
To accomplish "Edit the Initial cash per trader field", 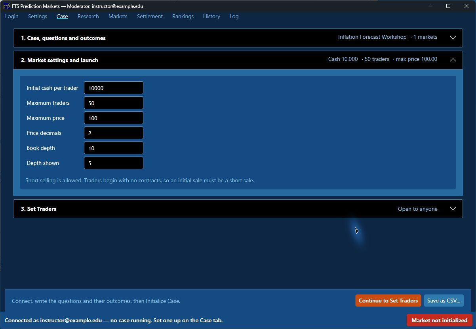I will click(x=114, y=88).
